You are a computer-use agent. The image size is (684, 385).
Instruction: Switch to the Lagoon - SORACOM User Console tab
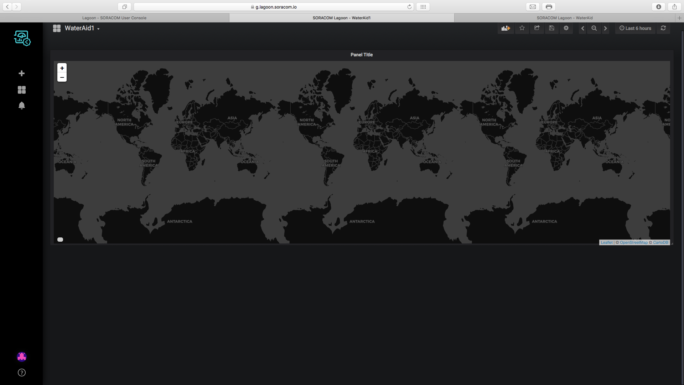[x=114, y=18]
